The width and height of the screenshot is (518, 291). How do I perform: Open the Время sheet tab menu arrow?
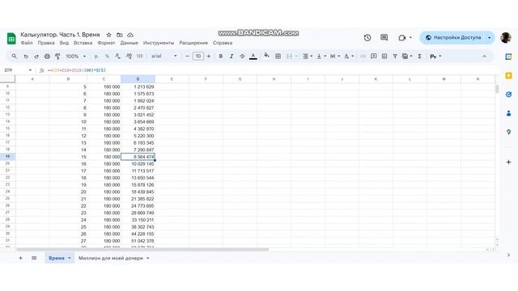tap(70, 258)
